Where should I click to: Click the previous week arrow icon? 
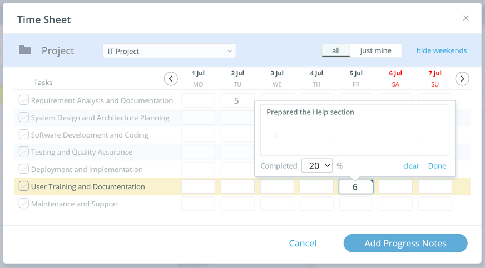click(x=171, y=79)
